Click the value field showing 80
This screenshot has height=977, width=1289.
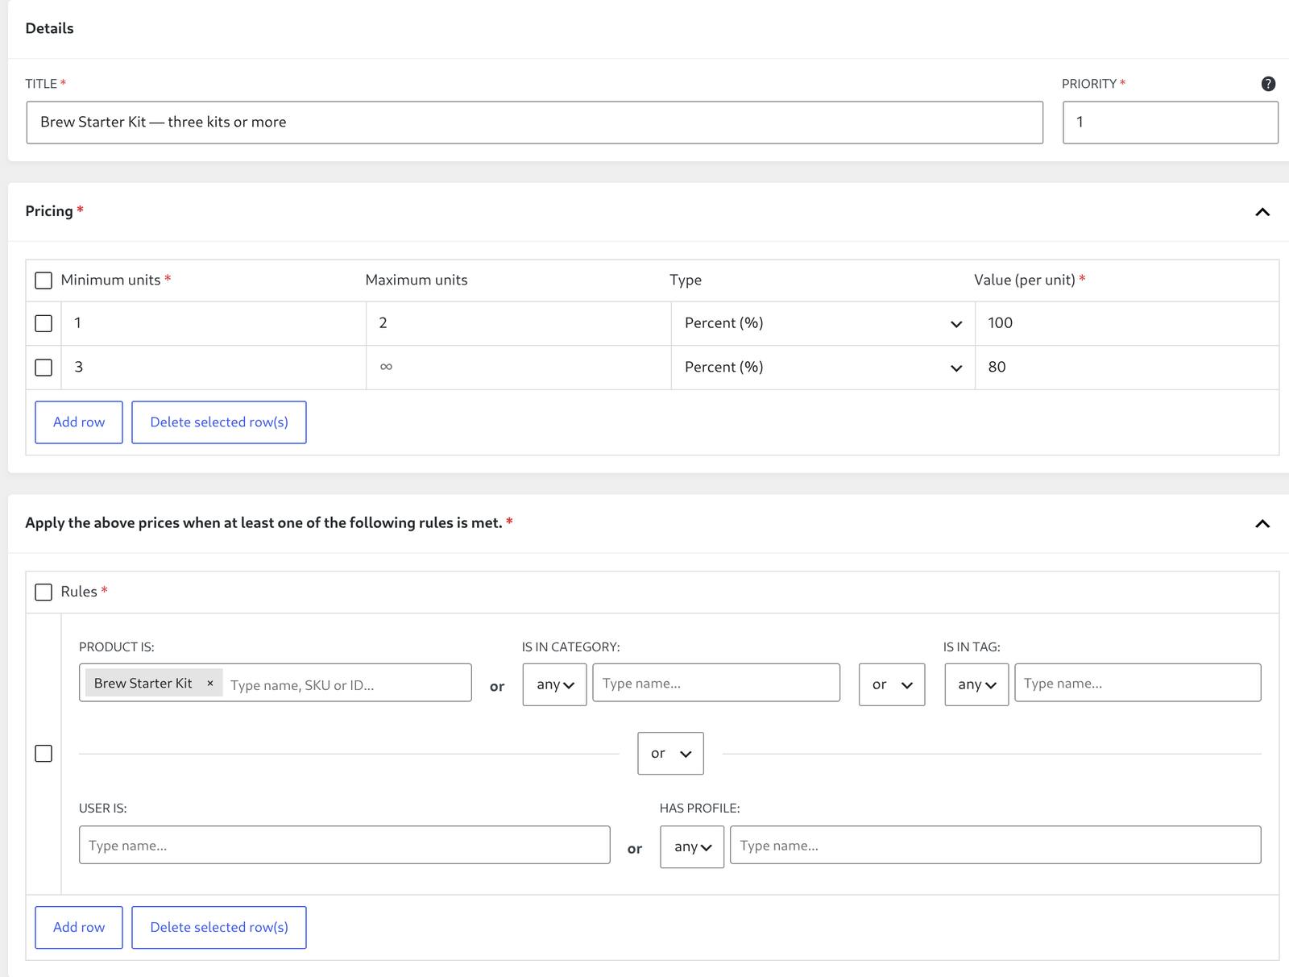click(x=1127, y=368)
